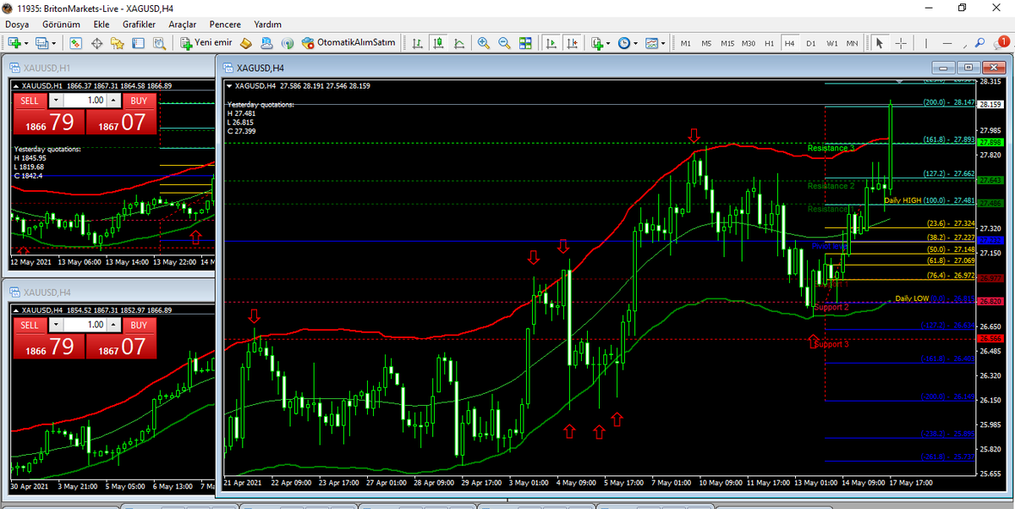Click volume arrow left of 1.00 in XAUUSD,H1
This screenshot has height=509, width=1015.
pos(56,101)
